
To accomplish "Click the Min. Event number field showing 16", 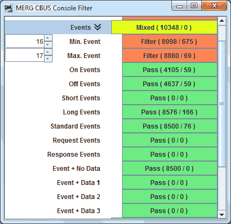I will coord(24,41).
